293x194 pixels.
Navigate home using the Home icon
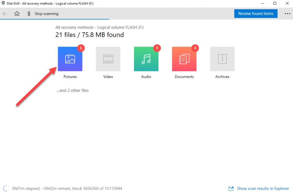[17, 13]
